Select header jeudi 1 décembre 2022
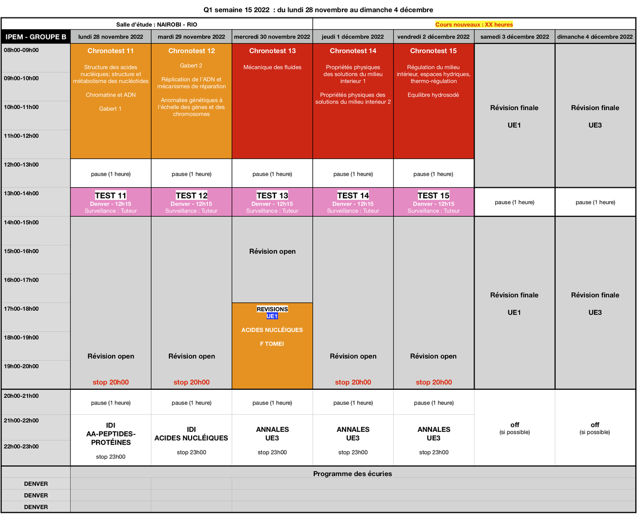 (x=353, y=37)
